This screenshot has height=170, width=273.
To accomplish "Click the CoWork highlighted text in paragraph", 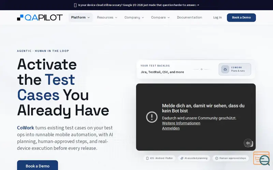I will 25,128.
